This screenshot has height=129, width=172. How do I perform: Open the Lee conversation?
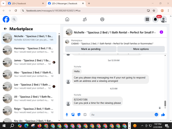click(29, 86)
